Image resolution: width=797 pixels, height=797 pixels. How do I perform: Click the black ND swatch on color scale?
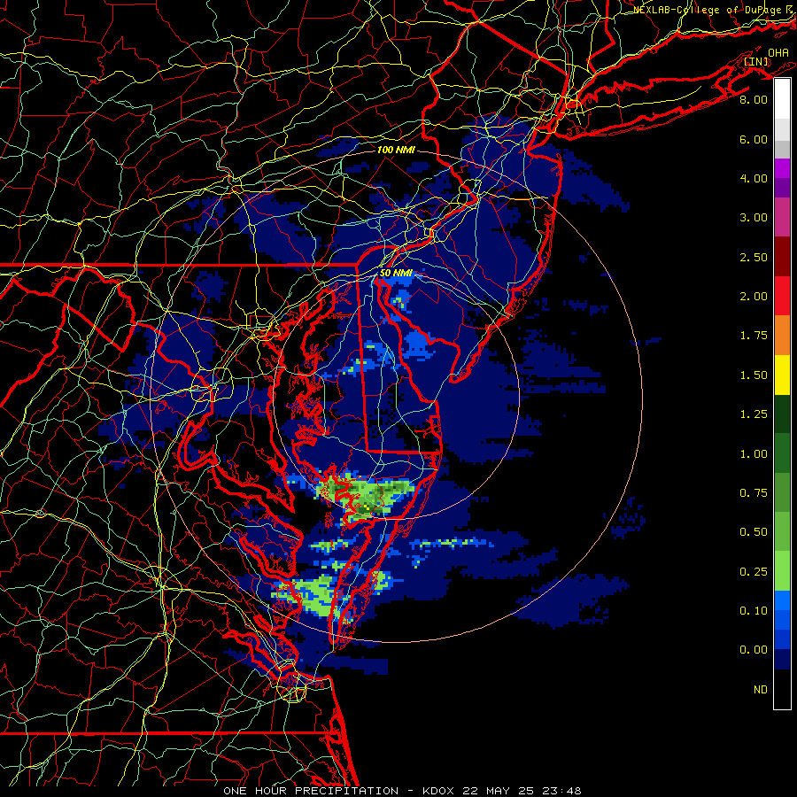[782, 689]
